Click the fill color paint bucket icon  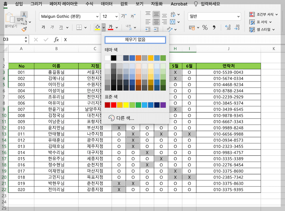[x=97, y=27]
